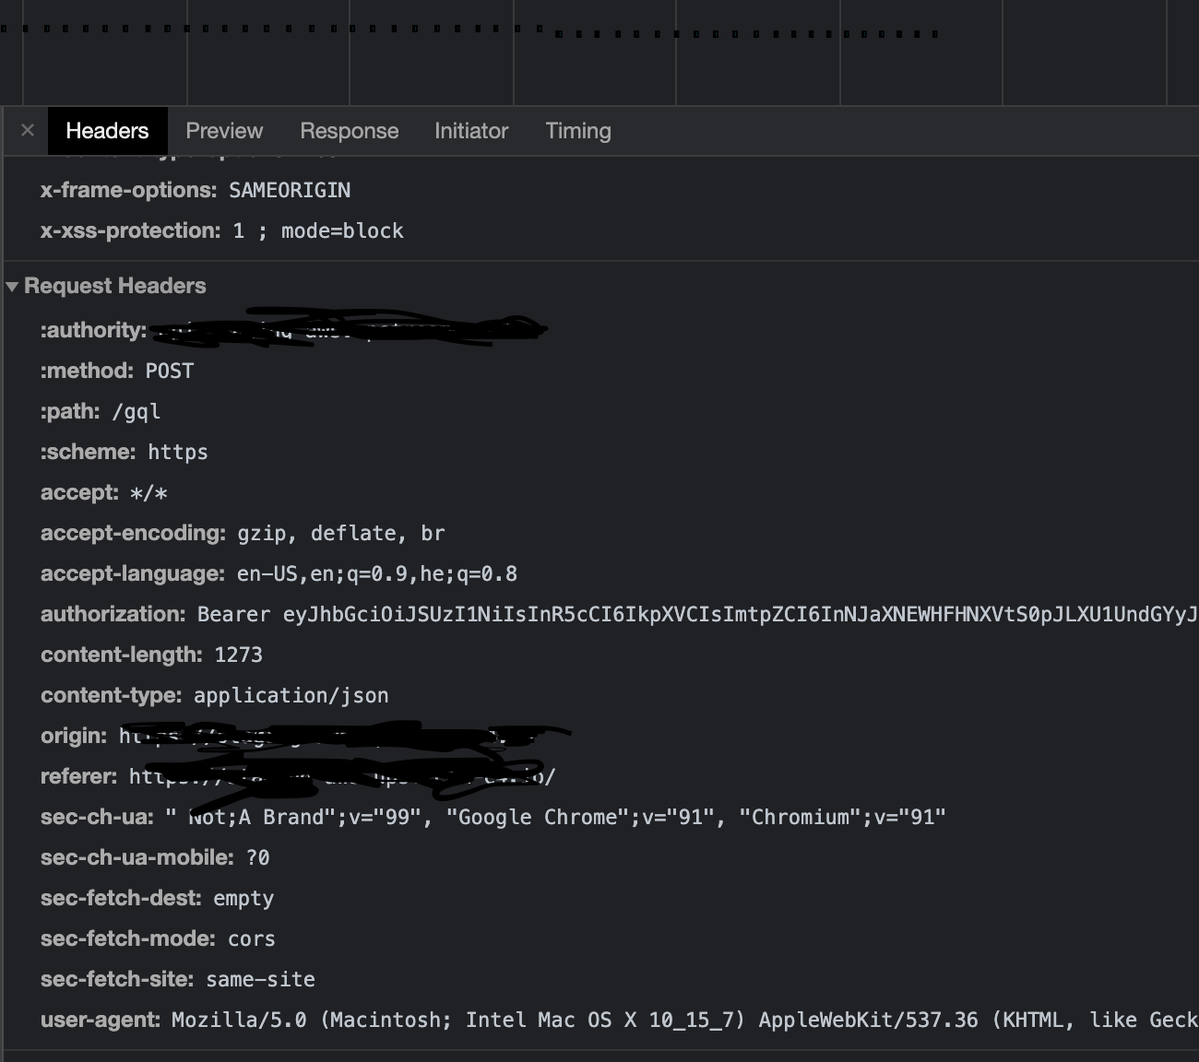Click the content-length 1273 value
Image resolution: width=1199 pixels, height=1062 pixels.
(x=239, y=655)
